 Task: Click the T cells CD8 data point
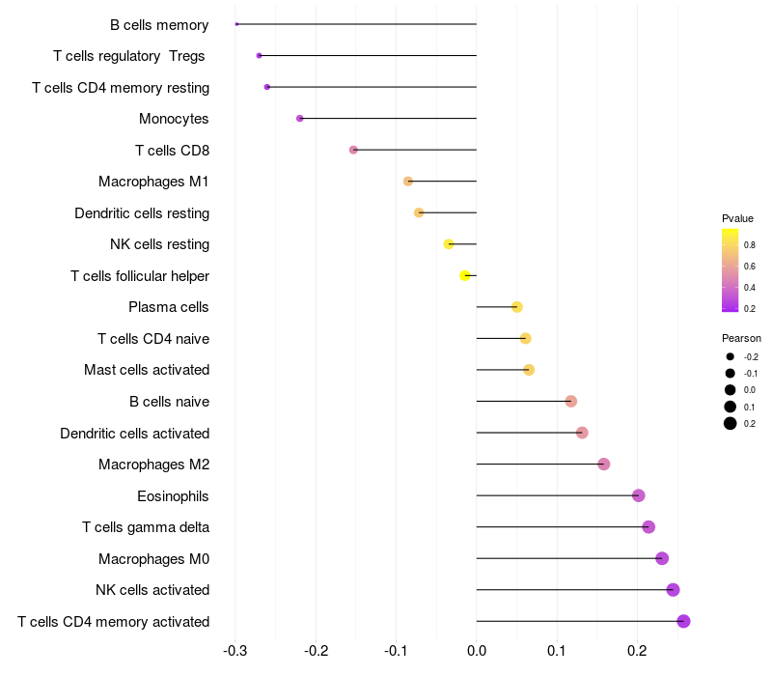353,150
